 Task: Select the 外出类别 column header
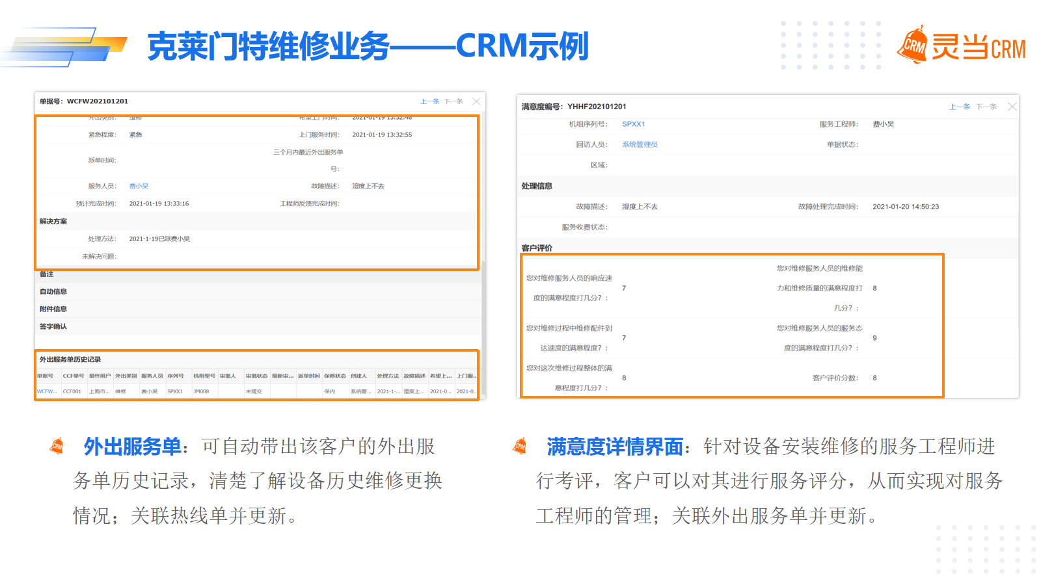[x=126, y=376]
